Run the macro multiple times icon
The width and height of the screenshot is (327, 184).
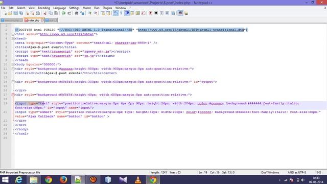167,13
